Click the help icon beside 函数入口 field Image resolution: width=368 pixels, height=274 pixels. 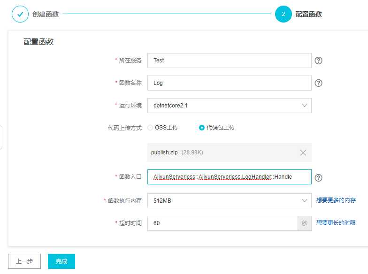click(318, 177)
